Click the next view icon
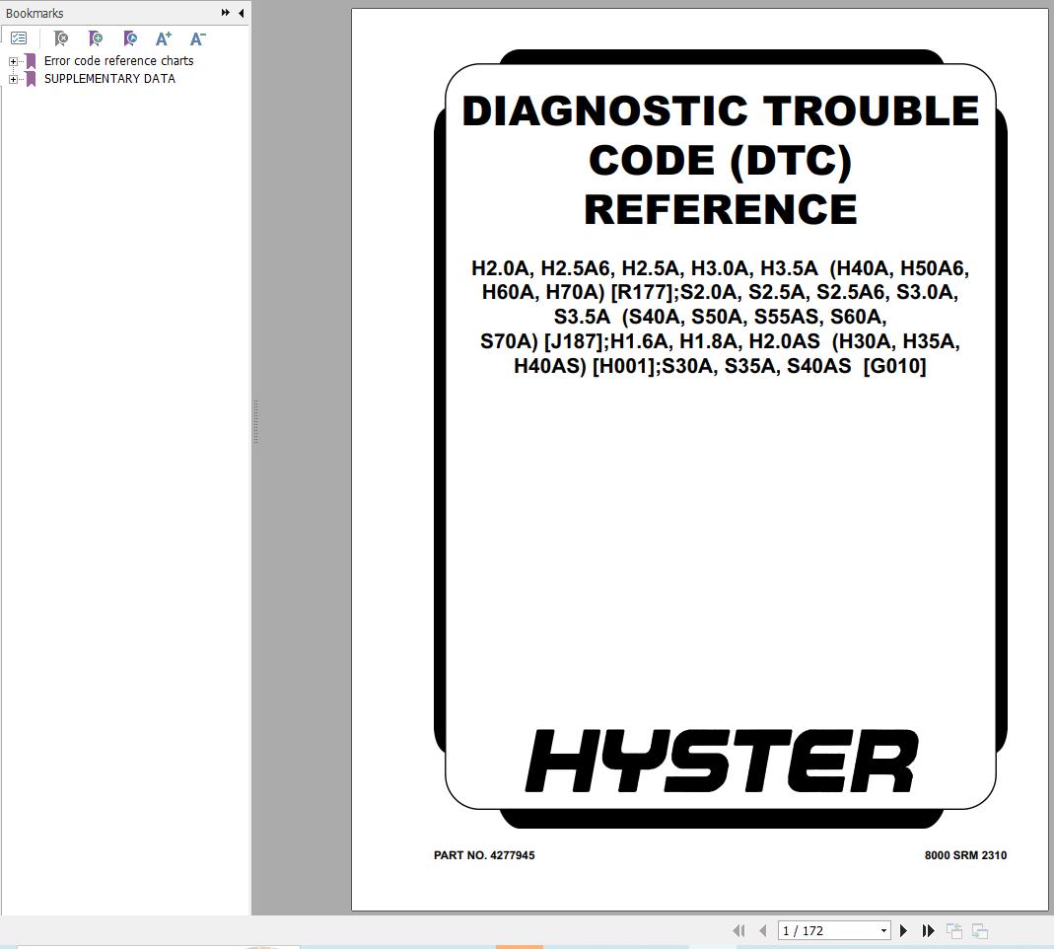The image size is (1054, 949). 980,931
